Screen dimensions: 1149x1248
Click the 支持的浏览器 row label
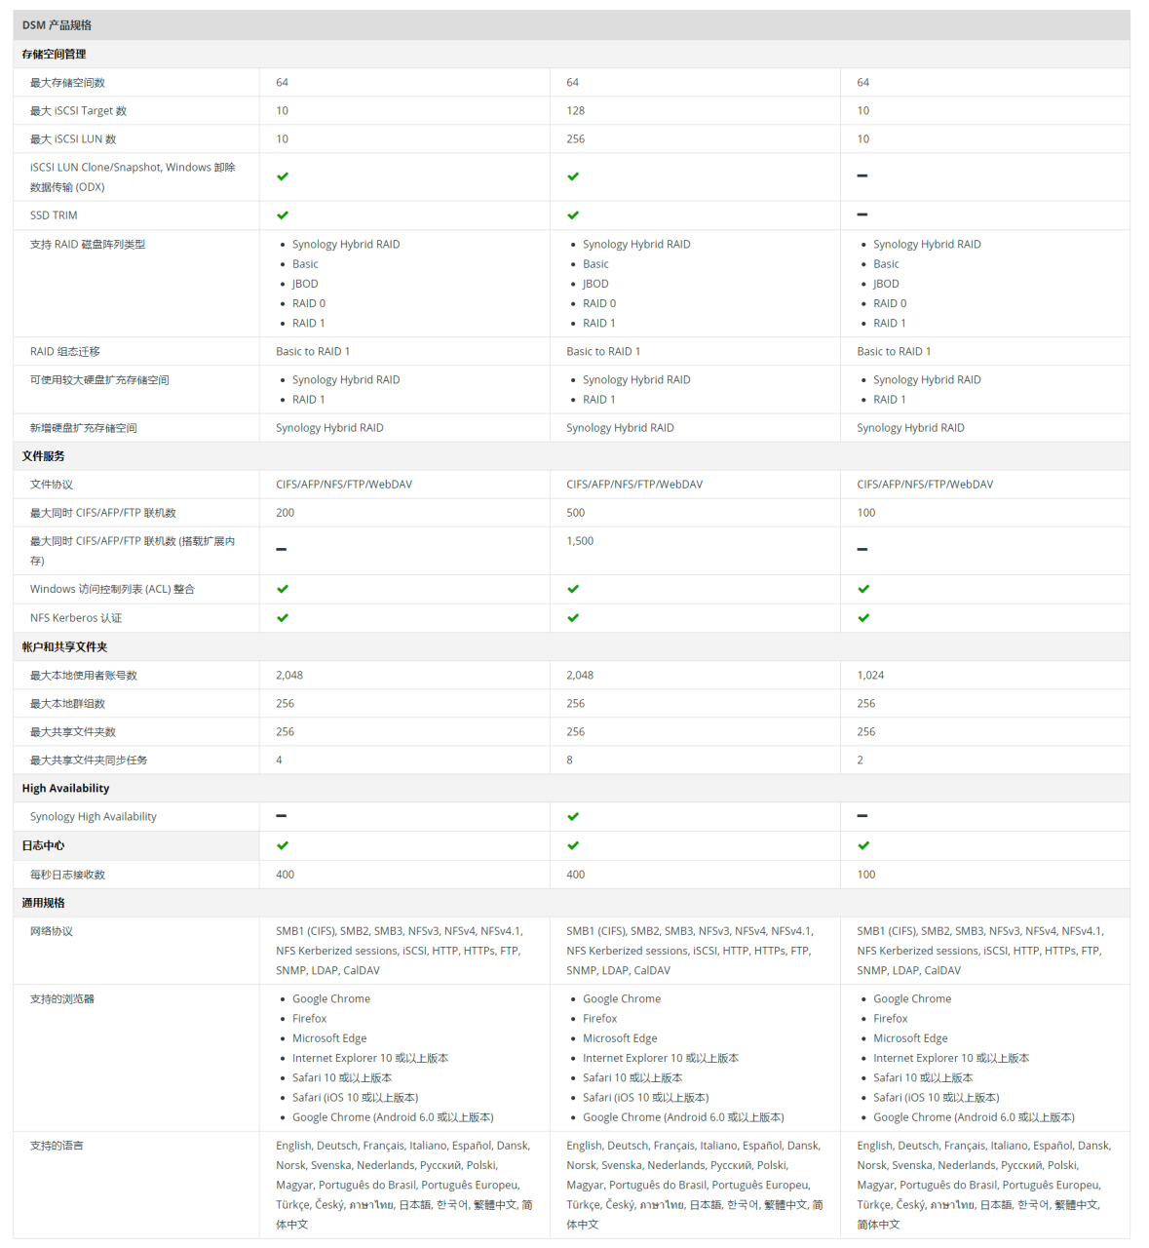[x=62, y=999]
